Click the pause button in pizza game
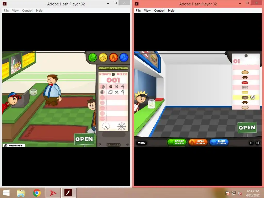 pos(114,145)
